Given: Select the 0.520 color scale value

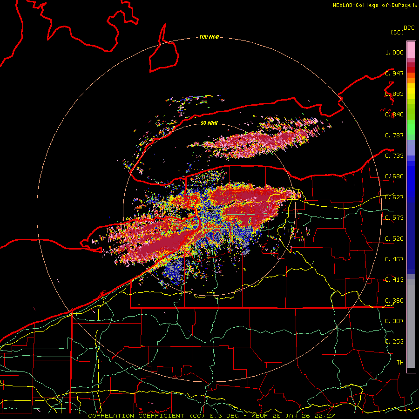Looking at the screenshot, I should [x=394, y=239].
